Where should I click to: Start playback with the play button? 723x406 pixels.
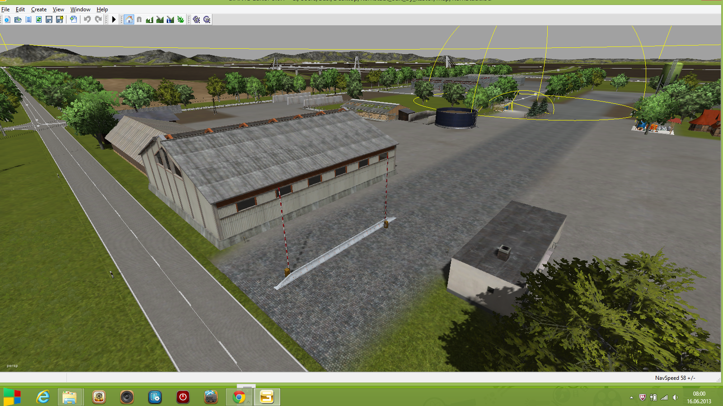[114, 19]
